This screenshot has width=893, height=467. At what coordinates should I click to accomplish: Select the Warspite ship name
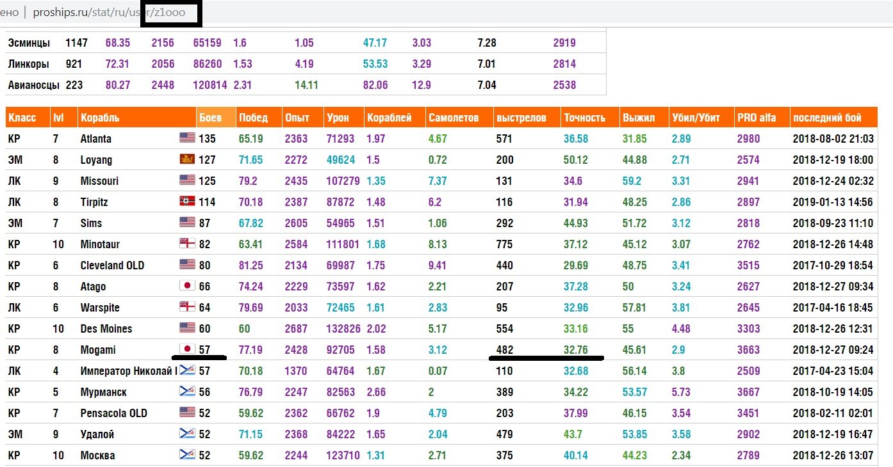pos(100,308)
